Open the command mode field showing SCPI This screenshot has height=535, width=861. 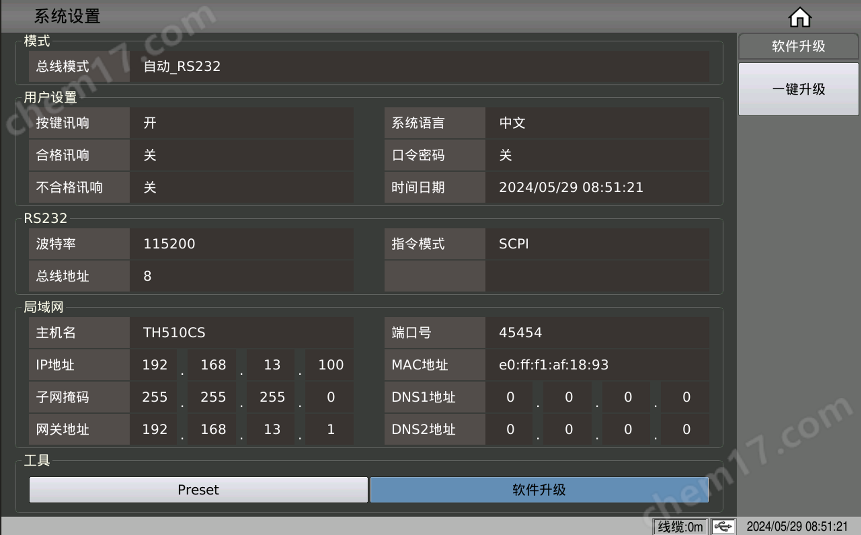click(x=597, y=244)
